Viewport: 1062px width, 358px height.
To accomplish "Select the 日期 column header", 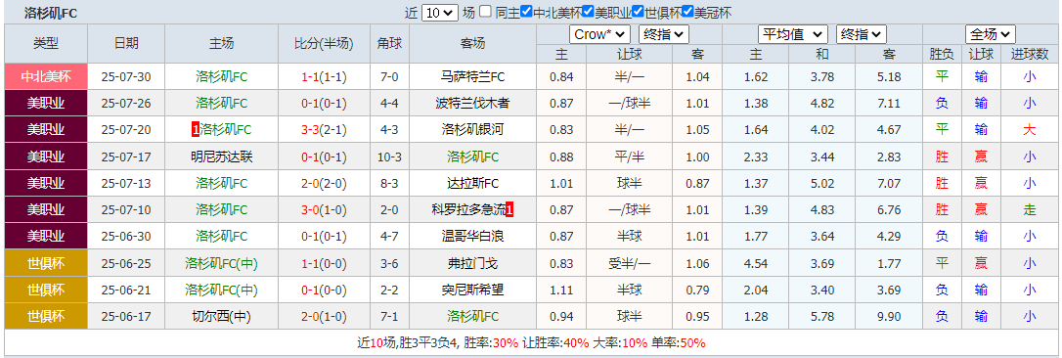I will [x=126, y=43].
